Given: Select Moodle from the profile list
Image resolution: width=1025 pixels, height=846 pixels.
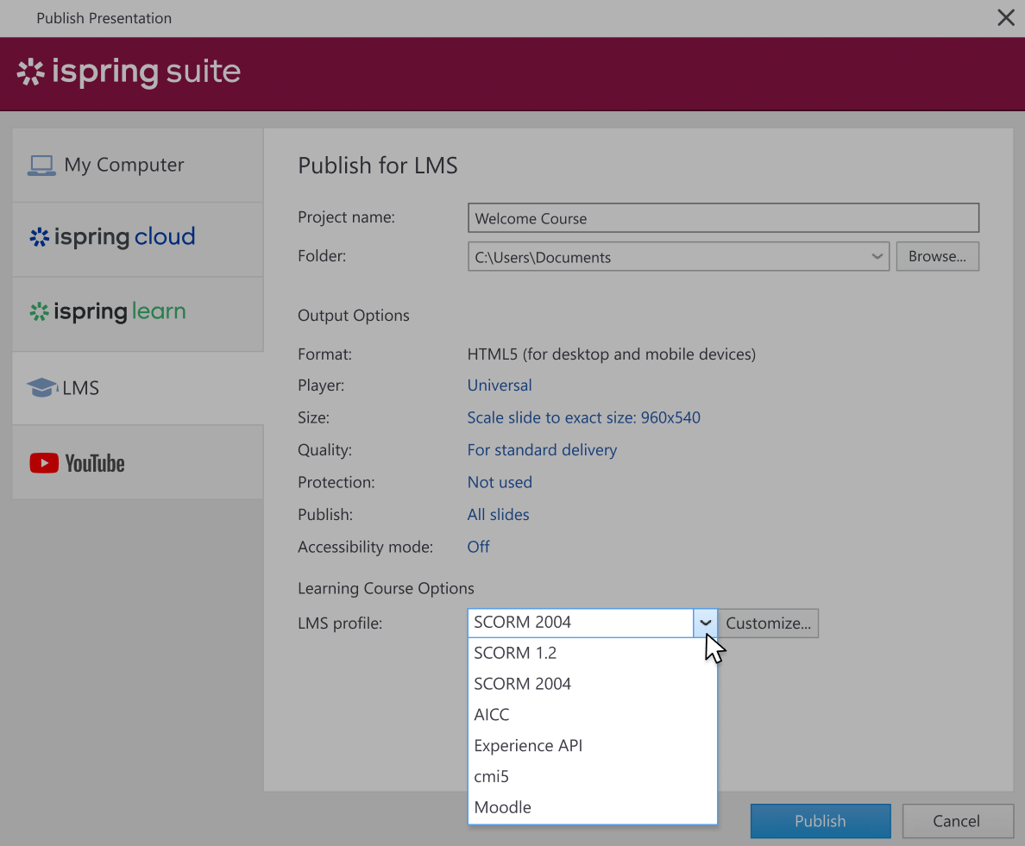Looking at the screenshot, I should click(592, 807).
